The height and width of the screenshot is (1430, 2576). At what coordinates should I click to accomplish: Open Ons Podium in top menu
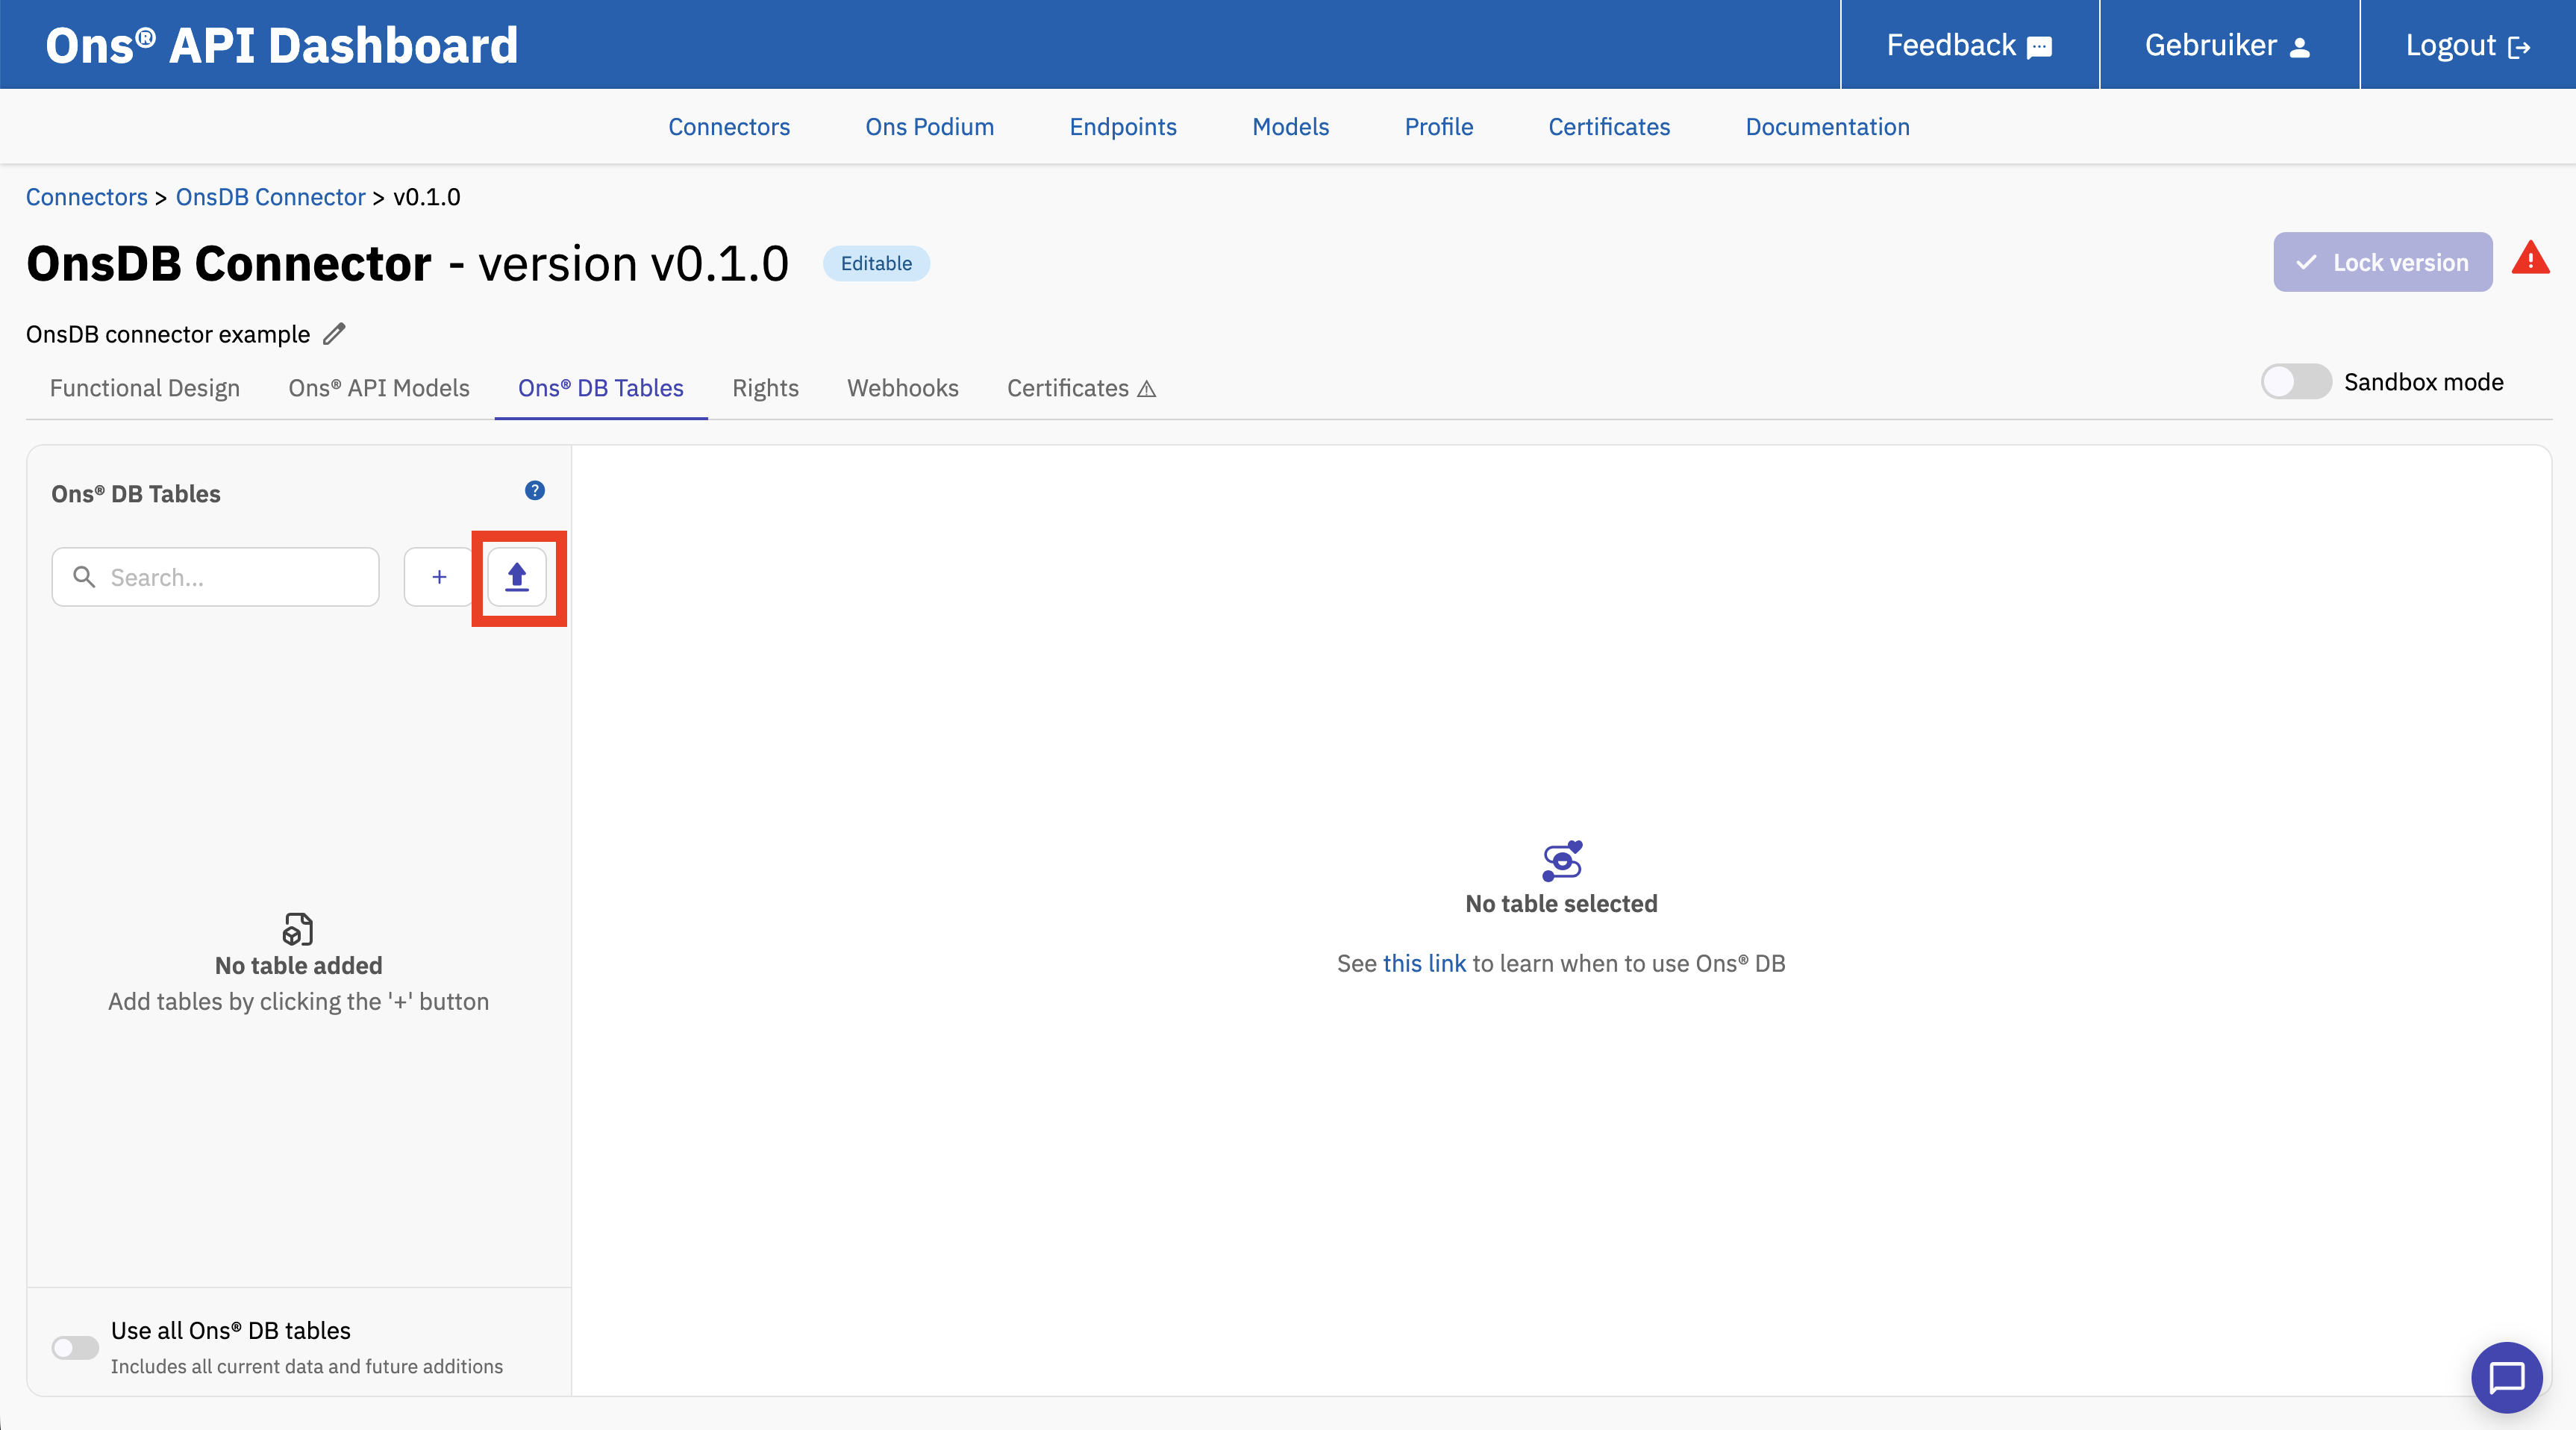tap(930, 127)
